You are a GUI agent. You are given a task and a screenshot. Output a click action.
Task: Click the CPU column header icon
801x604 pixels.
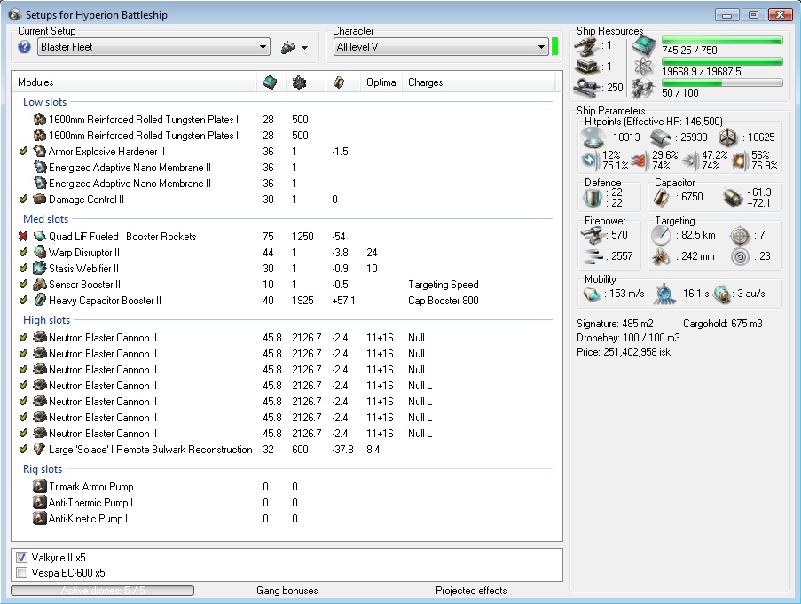[x=270, y=82]
